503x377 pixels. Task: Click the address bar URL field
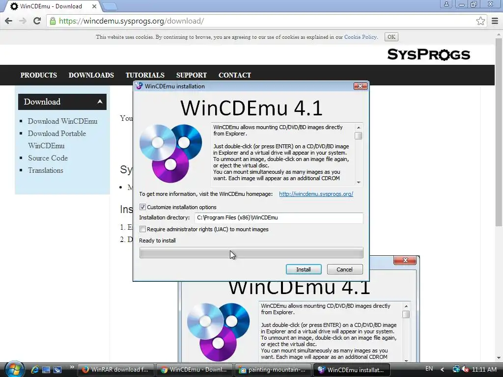[x=266, y=21]
